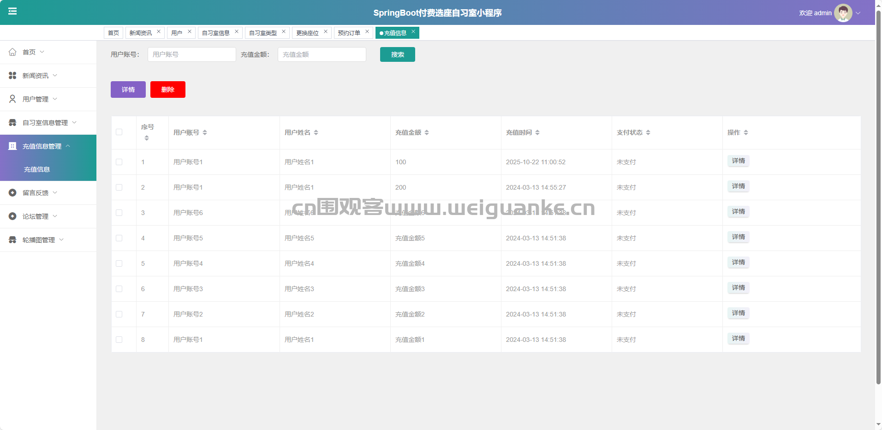The height and width of the screenshot is (430, 882).
Task: Click the red 删除 button
Action: [167, 90]
